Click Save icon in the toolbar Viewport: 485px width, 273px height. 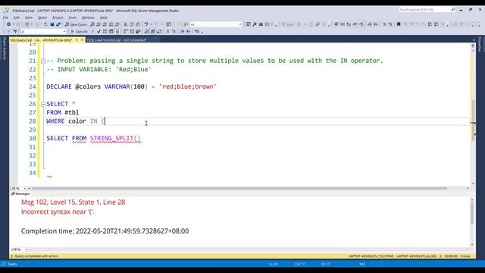coord(52,24)
